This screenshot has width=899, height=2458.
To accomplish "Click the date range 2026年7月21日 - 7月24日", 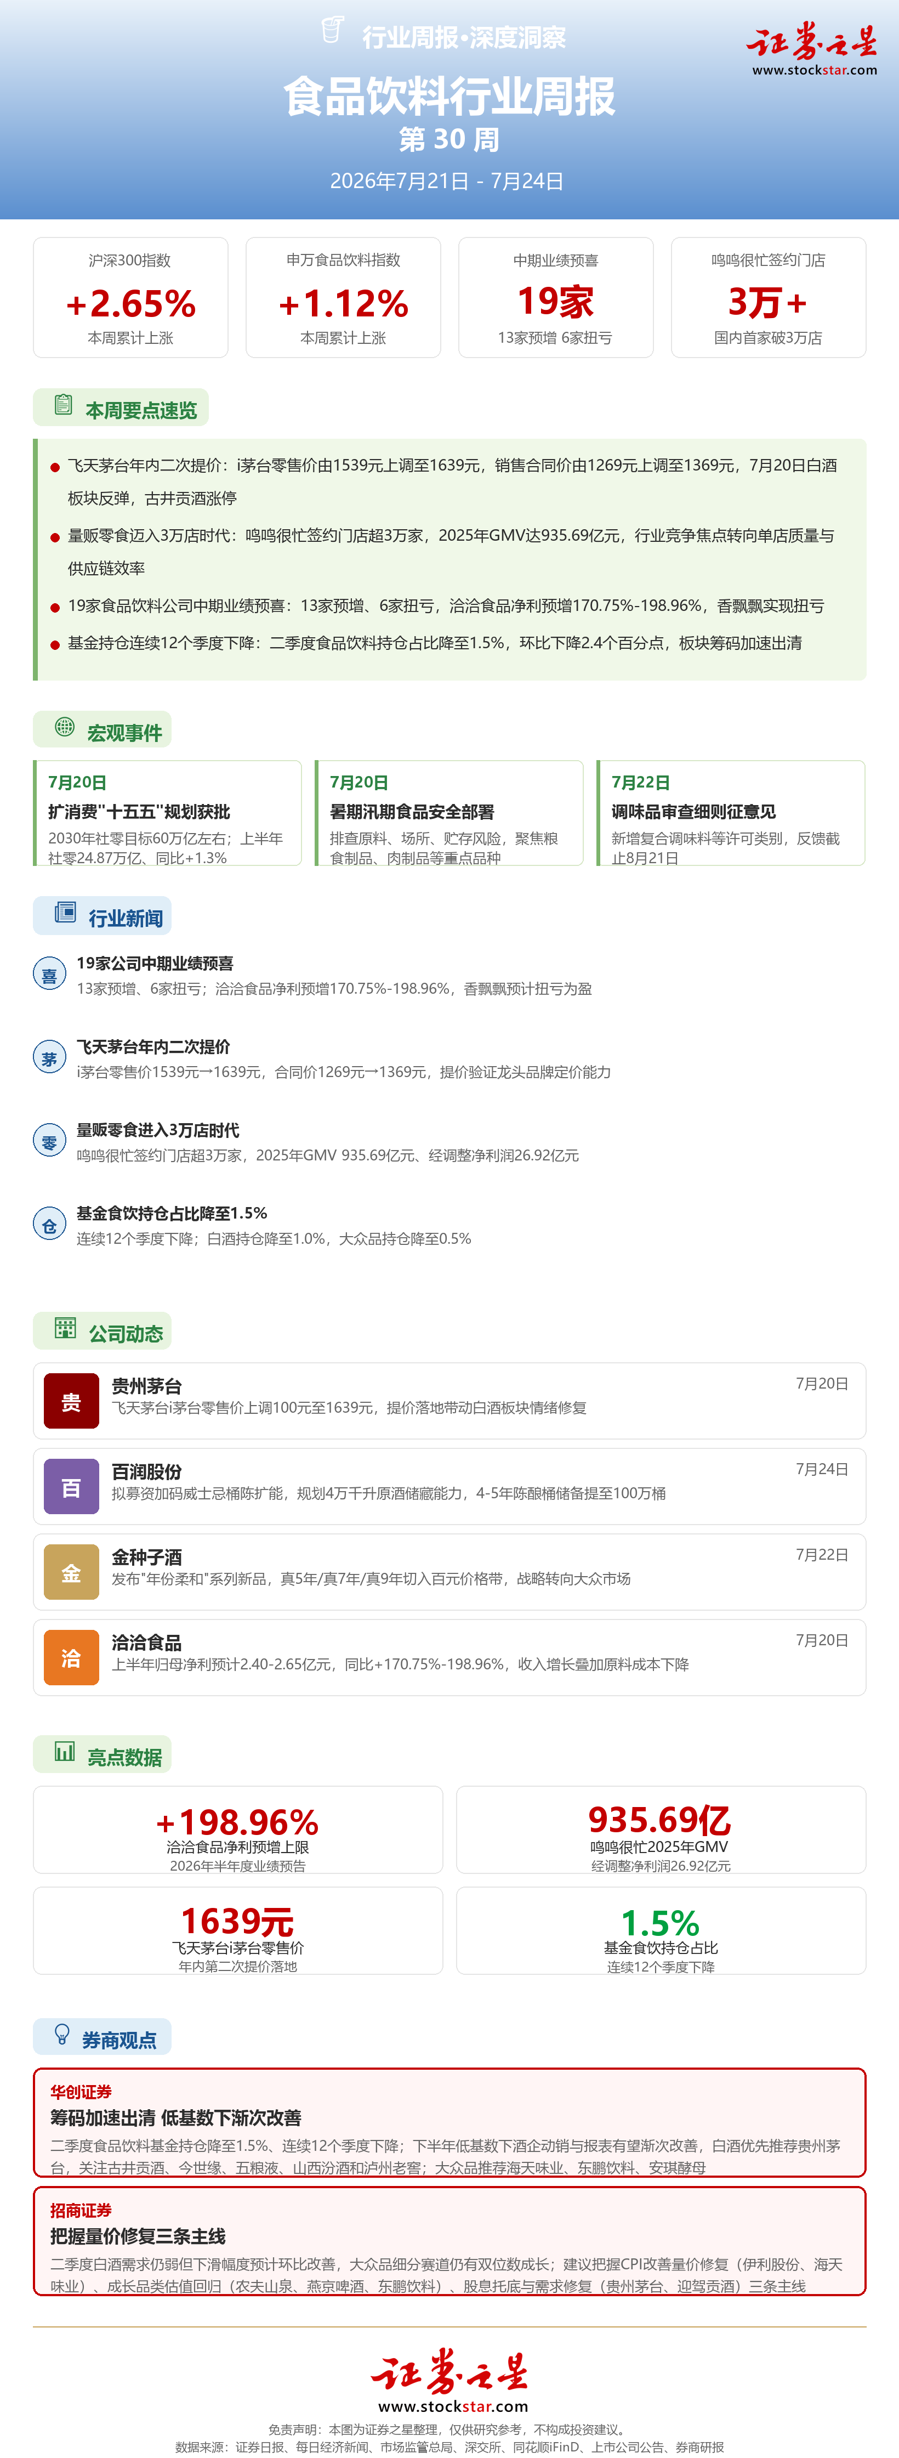I will tap(447, 182).
